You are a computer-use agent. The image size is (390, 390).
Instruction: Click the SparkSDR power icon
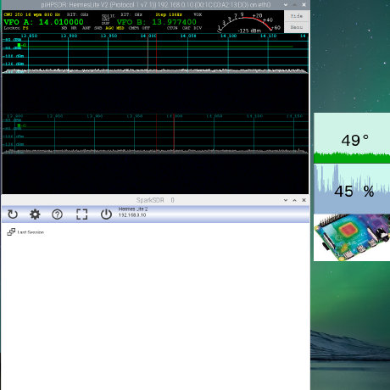pos(106,214)
